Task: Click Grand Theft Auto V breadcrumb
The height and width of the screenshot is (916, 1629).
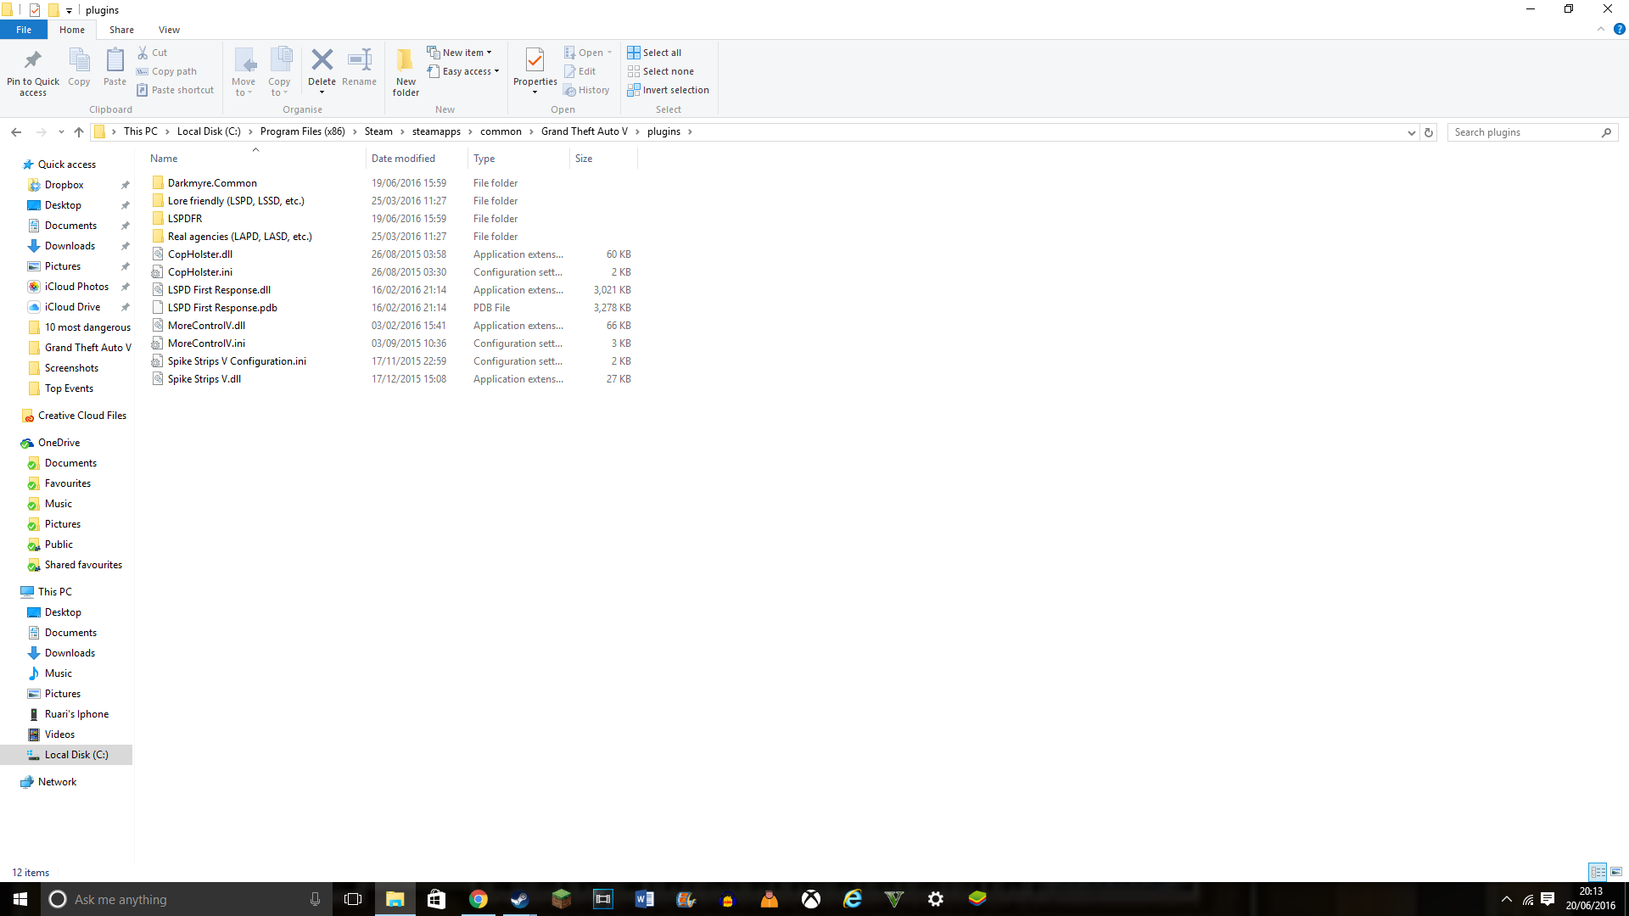Action: click(584, 131)
